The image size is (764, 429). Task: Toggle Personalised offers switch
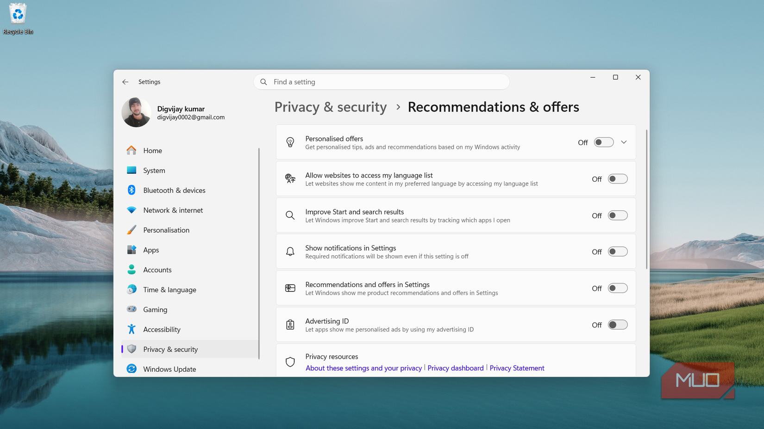pos(604,142)
